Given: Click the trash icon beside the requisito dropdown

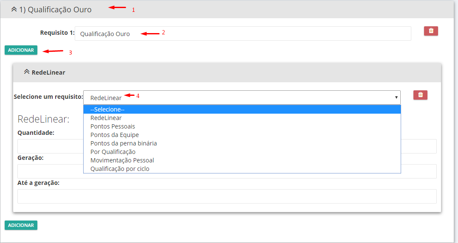Looking at the screenshot, I should pyautogui.click(x=420, y=95).
